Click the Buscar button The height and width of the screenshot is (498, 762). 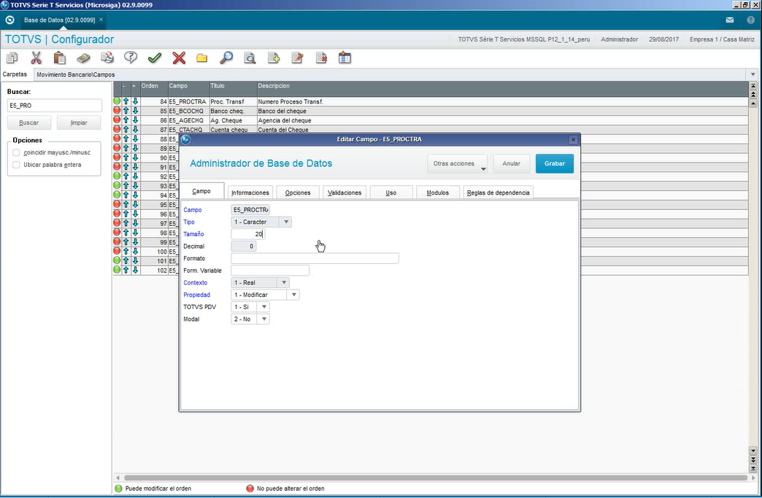pos(28,122)
